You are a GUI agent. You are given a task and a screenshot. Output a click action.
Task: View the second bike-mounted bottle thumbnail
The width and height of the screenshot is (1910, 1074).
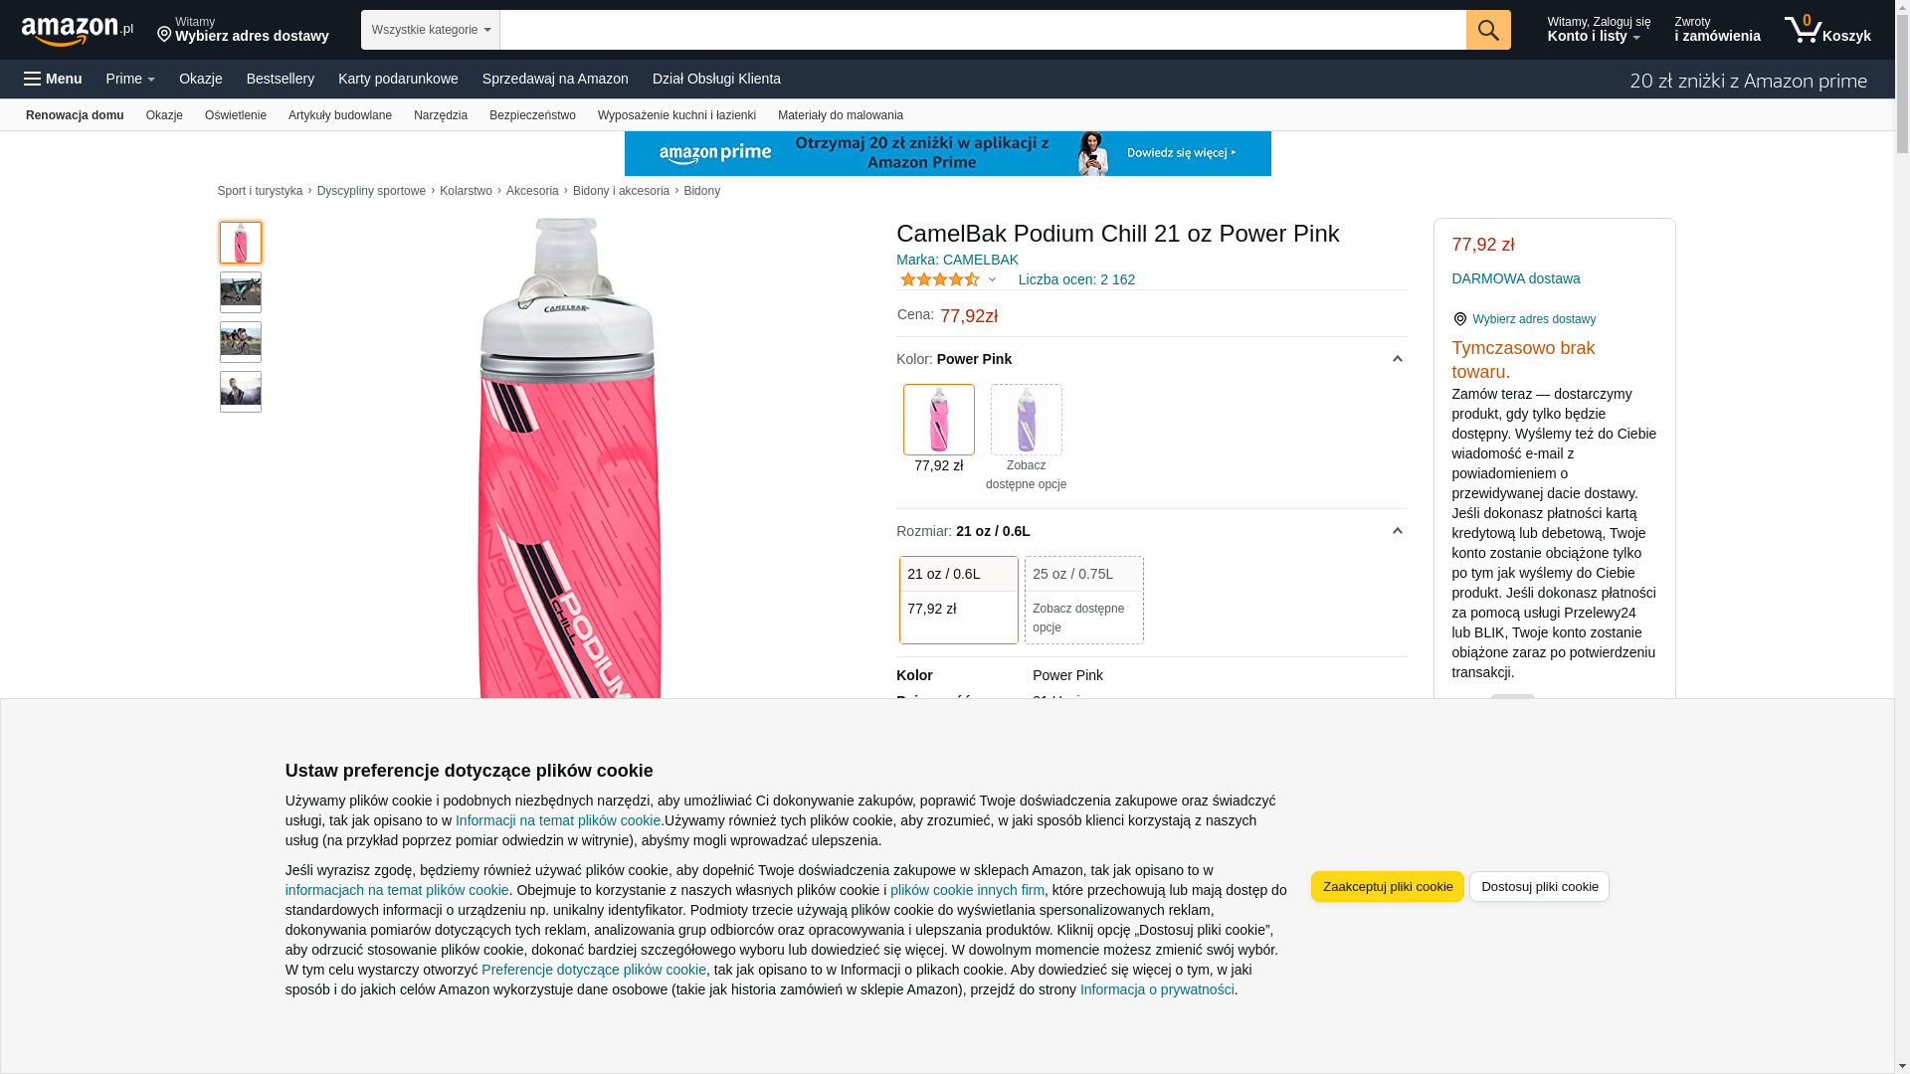click(x=241, y=292)
